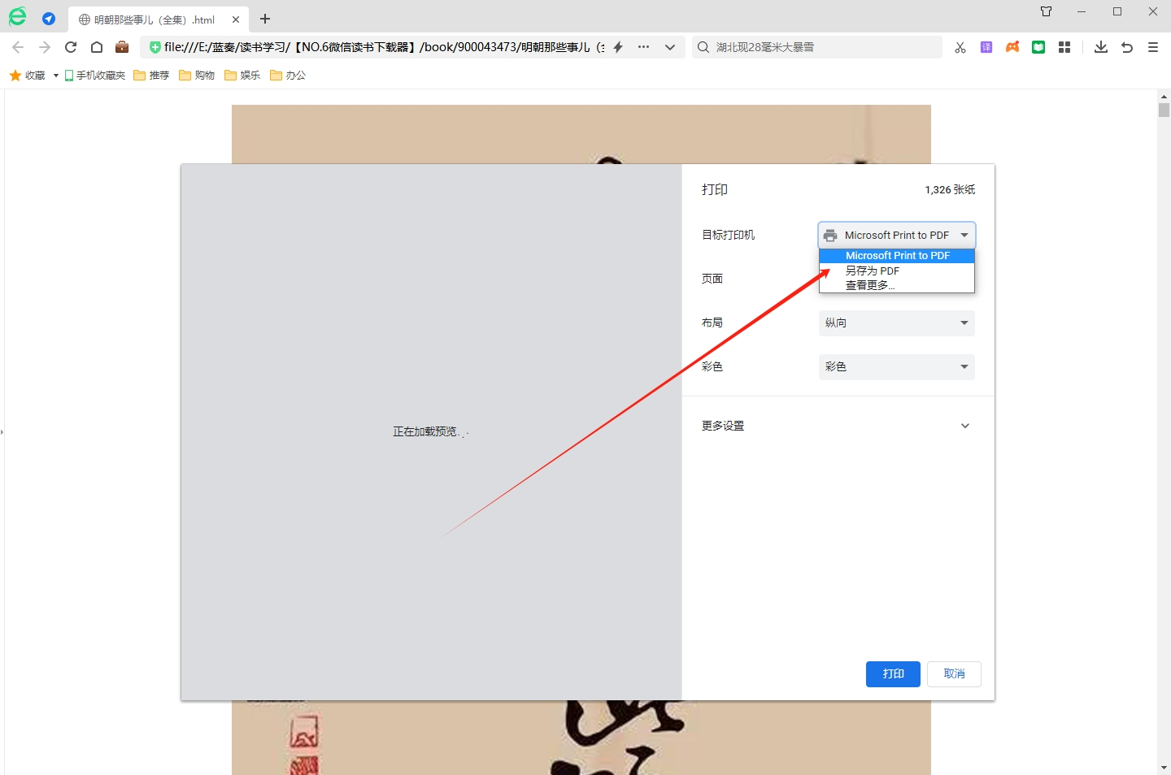Screen dimensions: 1171x775
Task: Click the 360 browser logo icon
Action: (x=17, y=16)
